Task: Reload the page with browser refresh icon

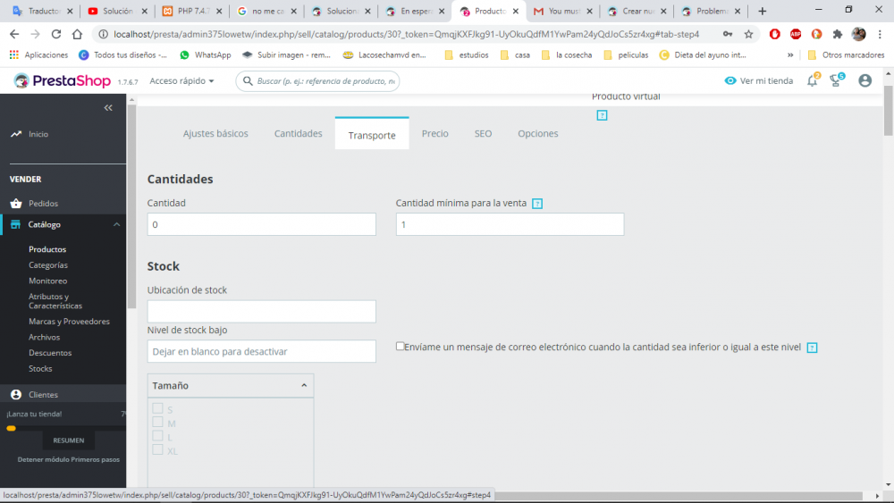Action: 55,34
